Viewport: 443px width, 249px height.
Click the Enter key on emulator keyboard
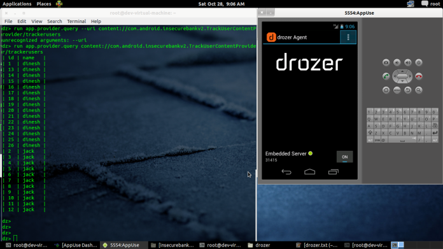click(435, 133)
